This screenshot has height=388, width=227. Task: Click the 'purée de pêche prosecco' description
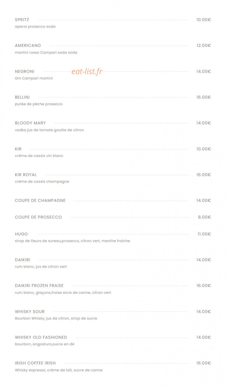pyautogui.click(x=39, y=104)
